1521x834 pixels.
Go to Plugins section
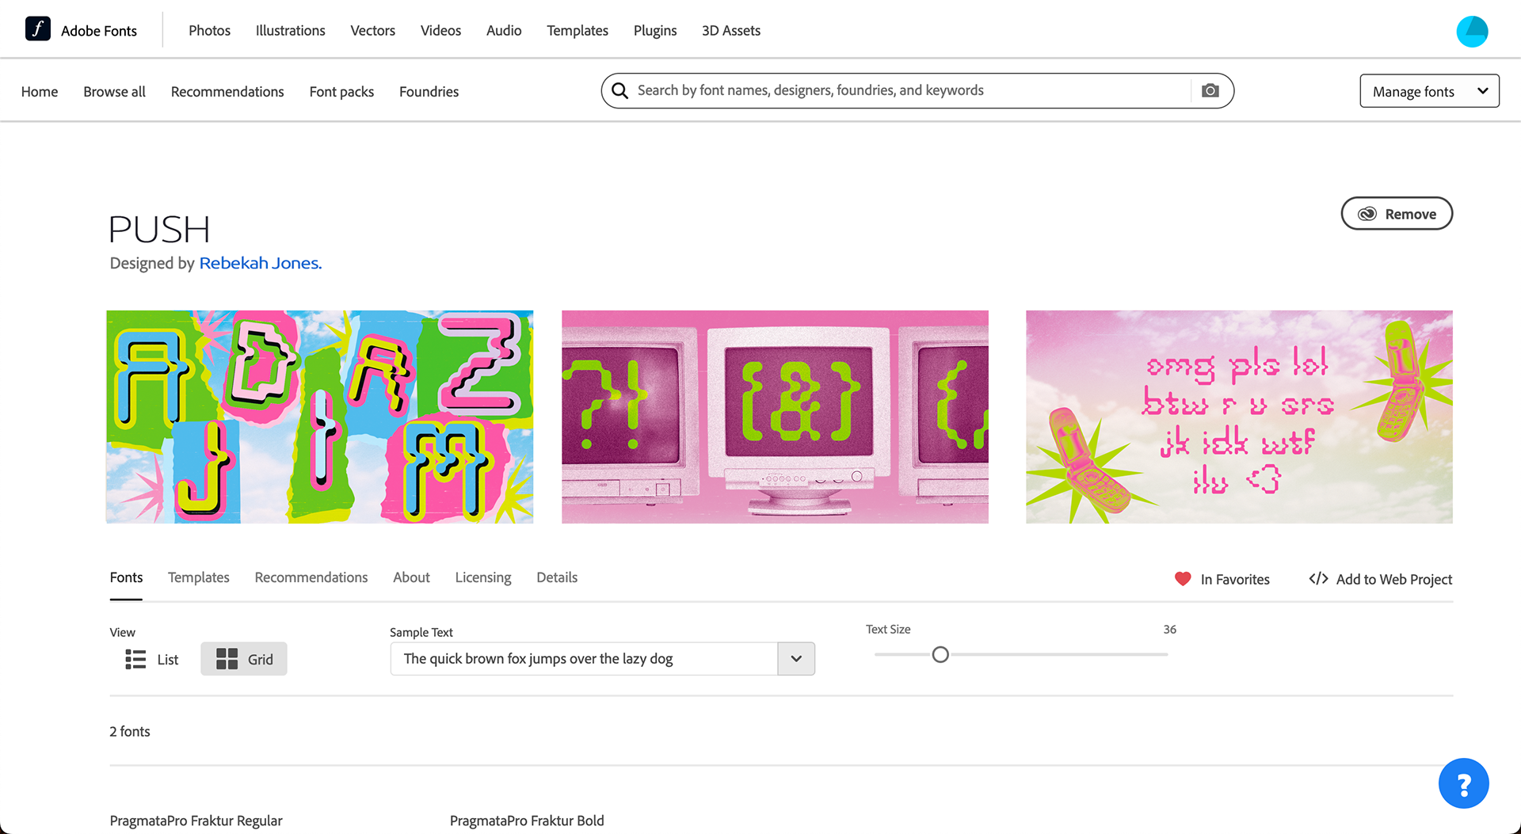(655, 31)
